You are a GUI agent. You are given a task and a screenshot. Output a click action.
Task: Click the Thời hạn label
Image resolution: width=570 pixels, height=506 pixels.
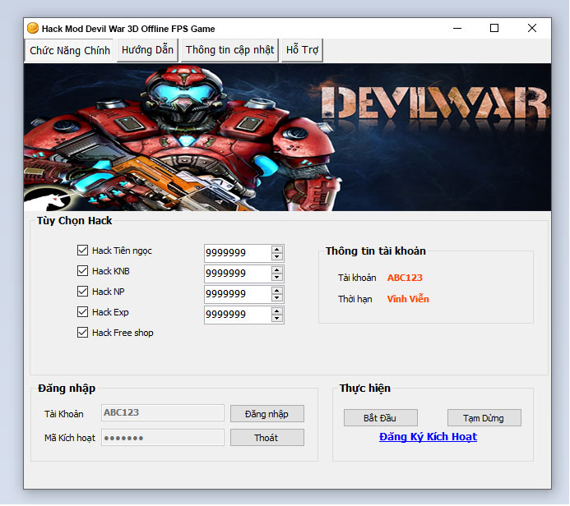pos(355,299)
